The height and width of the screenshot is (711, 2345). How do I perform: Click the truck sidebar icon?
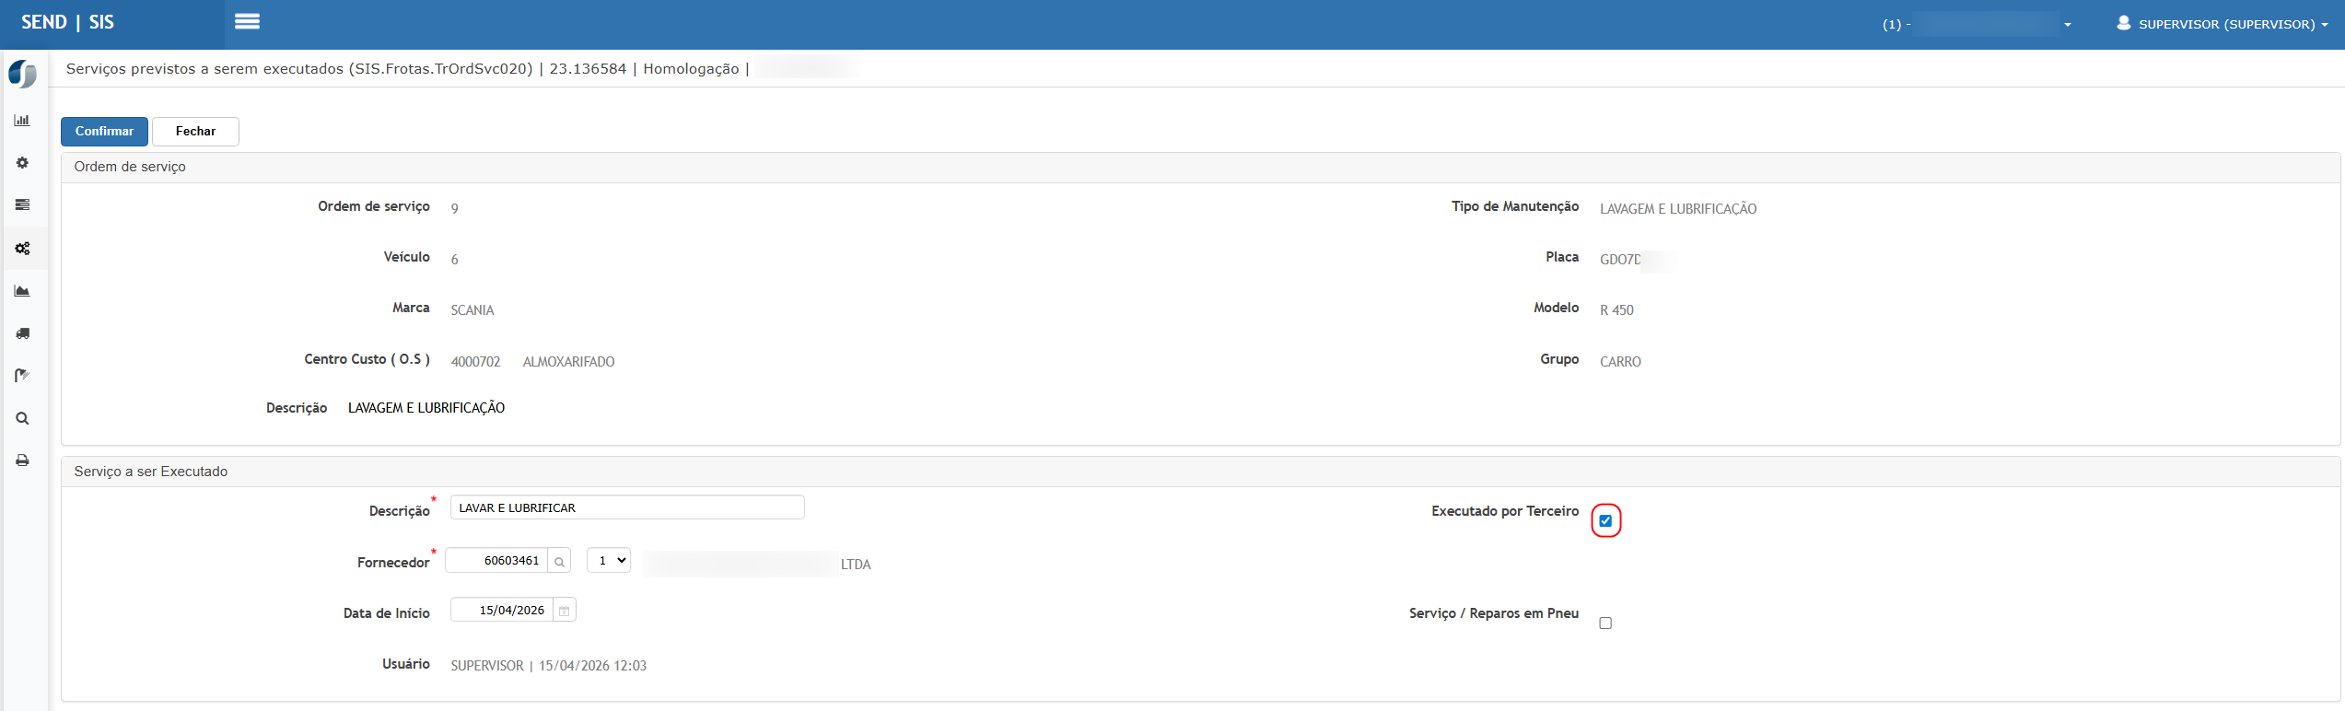coord(22,333)
